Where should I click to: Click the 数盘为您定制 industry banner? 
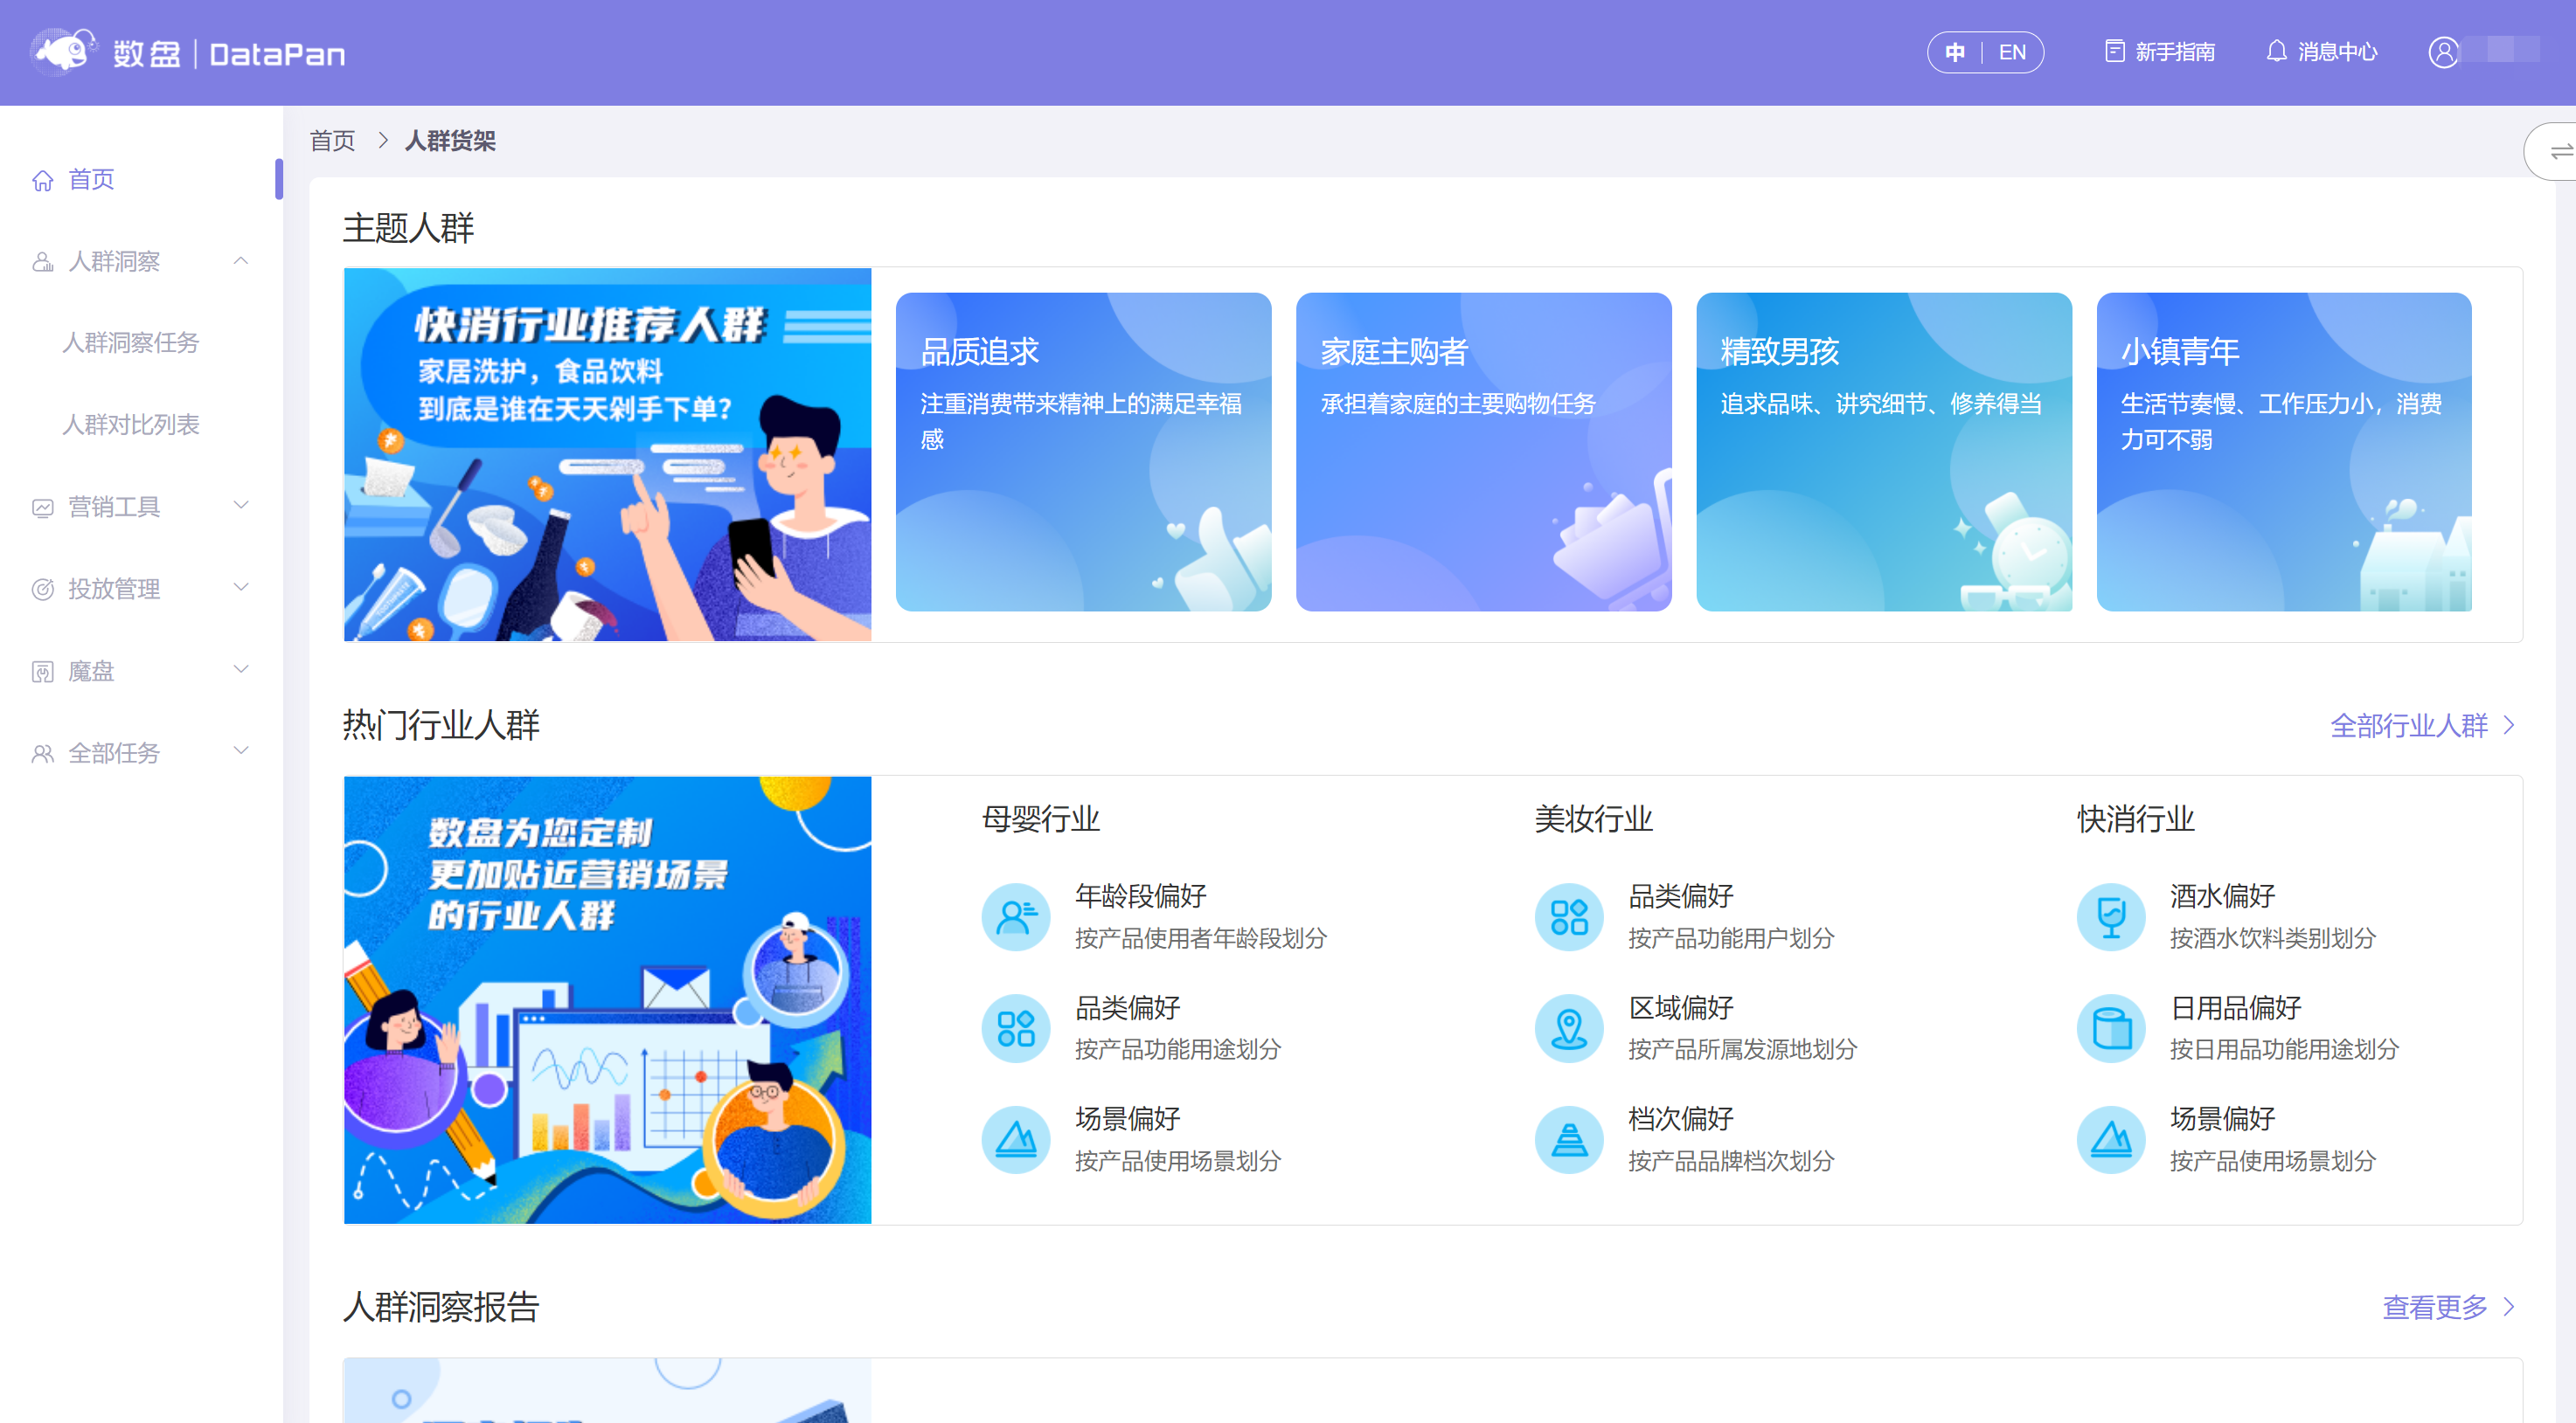[607, 1000]
